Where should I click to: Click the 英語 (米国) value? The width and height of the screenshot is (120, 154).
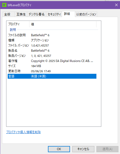click(x=38, y=76)
